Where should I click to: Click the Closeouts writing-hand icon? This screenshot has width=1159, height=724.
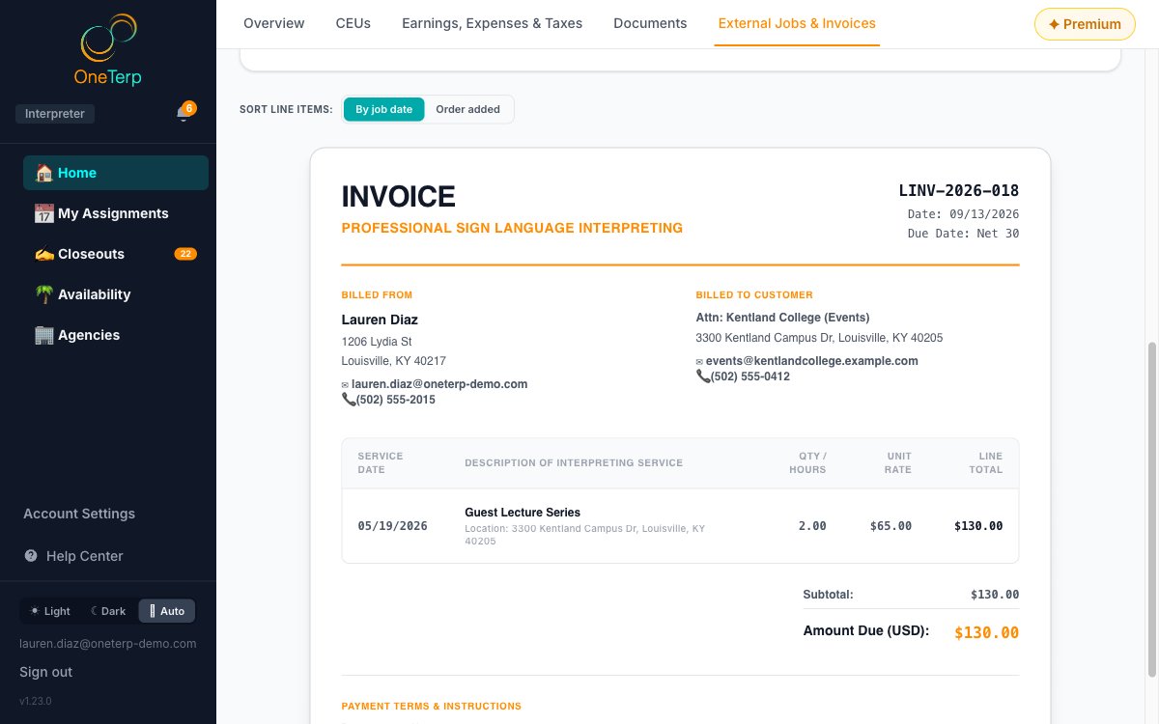pos(43,254)
